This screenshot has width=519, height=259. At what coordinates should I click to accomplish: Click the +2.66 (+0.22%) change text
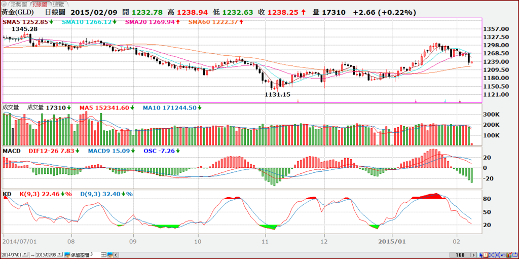tap(384, 12)
